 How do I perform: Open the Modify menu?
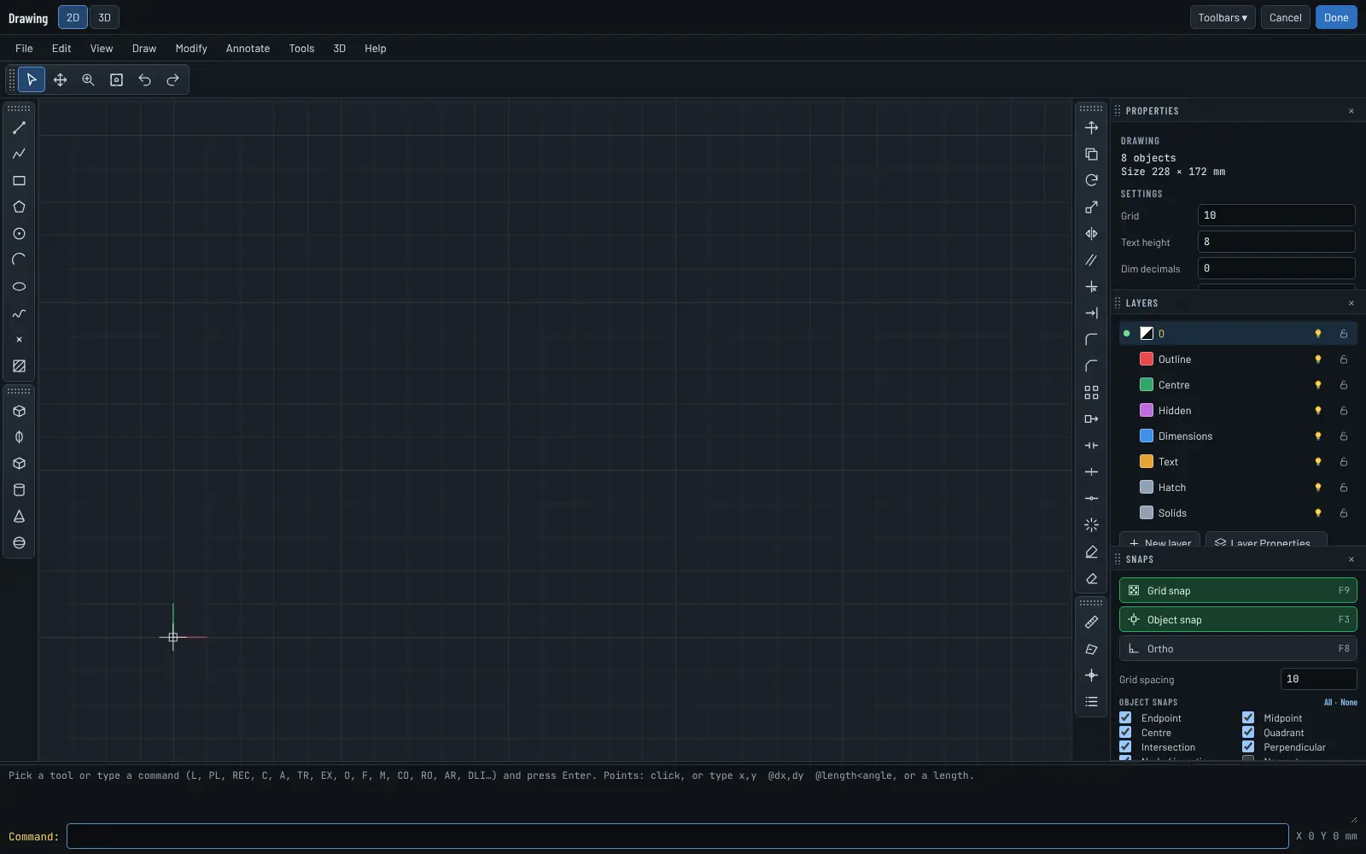click(191, 49)
